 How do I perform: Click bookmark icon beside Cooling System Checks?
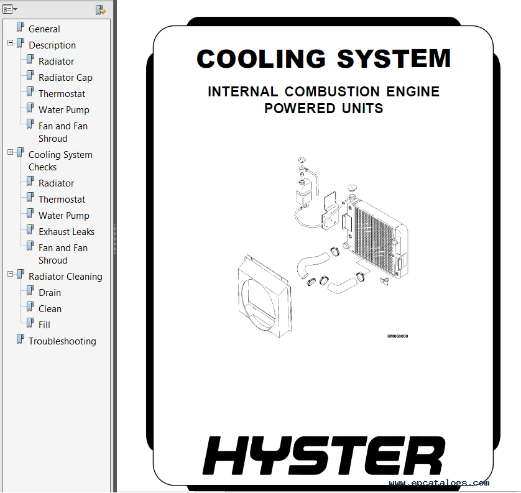[21, 153]
